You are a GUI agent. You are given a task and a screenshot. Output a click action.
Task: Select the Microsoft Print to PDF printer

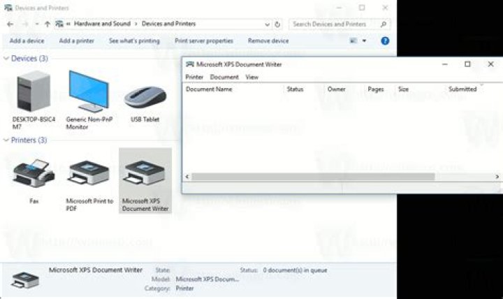[x=89, y=175]
